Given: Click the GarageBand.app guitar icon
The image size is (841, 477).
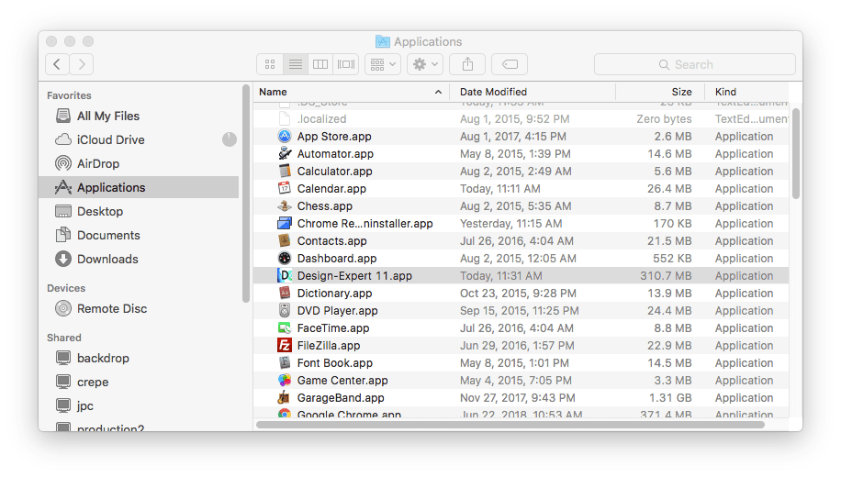Looking at the screenshot, I should click(285, 398).
